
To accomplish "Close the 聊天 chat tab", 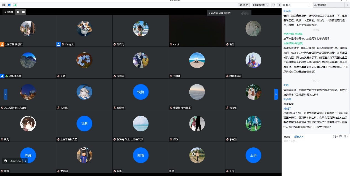I will [x=312, y=5].
